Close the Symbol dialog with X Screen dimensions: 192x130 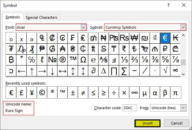coord(184,5)
